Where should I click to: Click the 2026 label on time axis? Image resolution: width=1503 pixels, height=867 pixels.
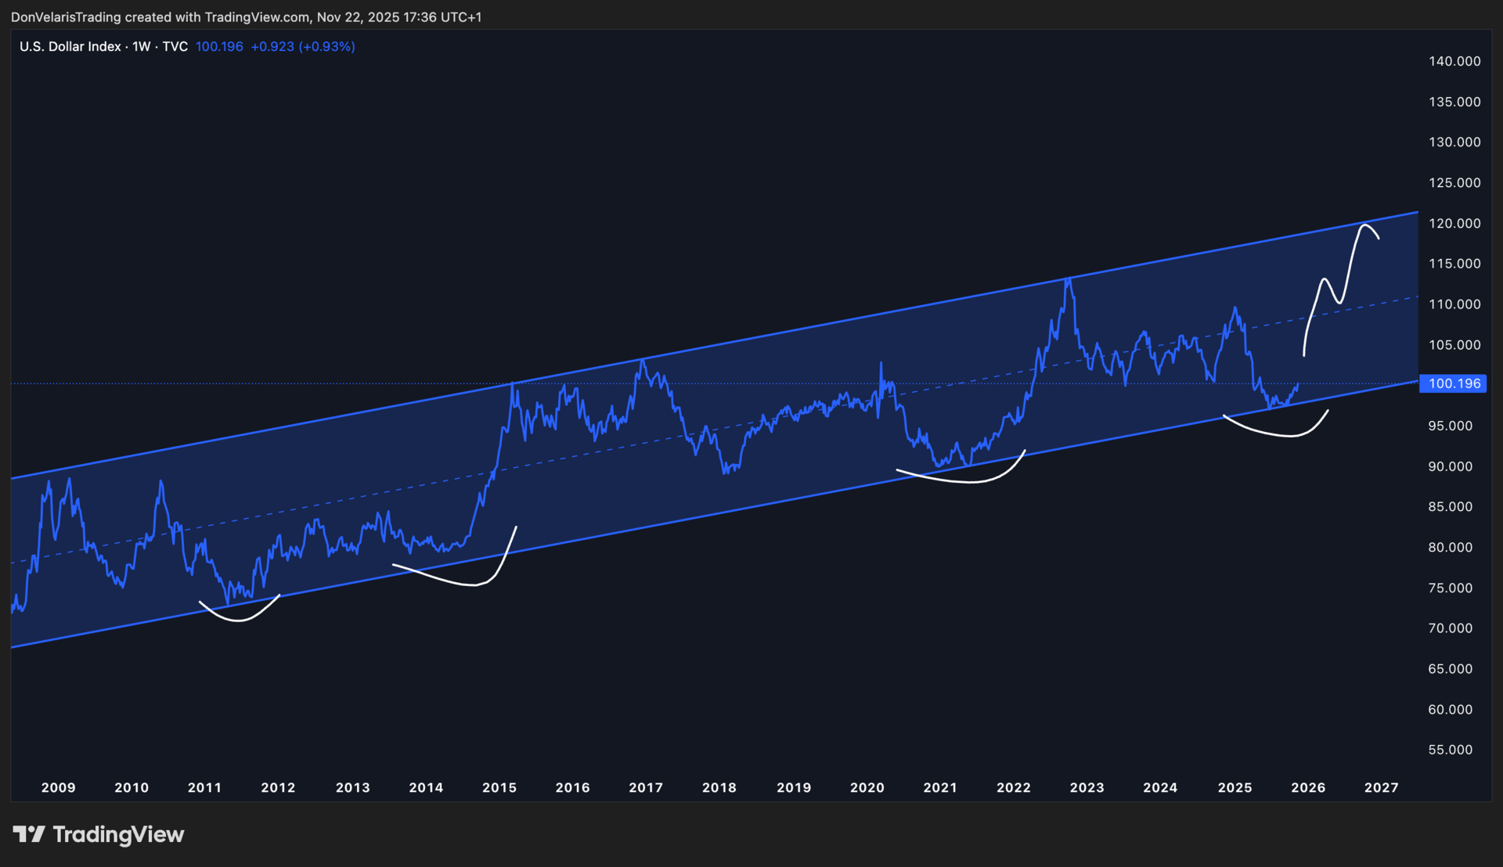[x=1307, y=787]
